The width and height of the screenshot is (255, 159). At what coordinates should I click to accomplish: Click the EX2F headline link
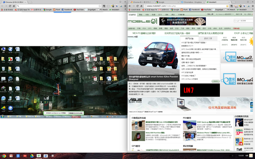click(x=244, y=33)
